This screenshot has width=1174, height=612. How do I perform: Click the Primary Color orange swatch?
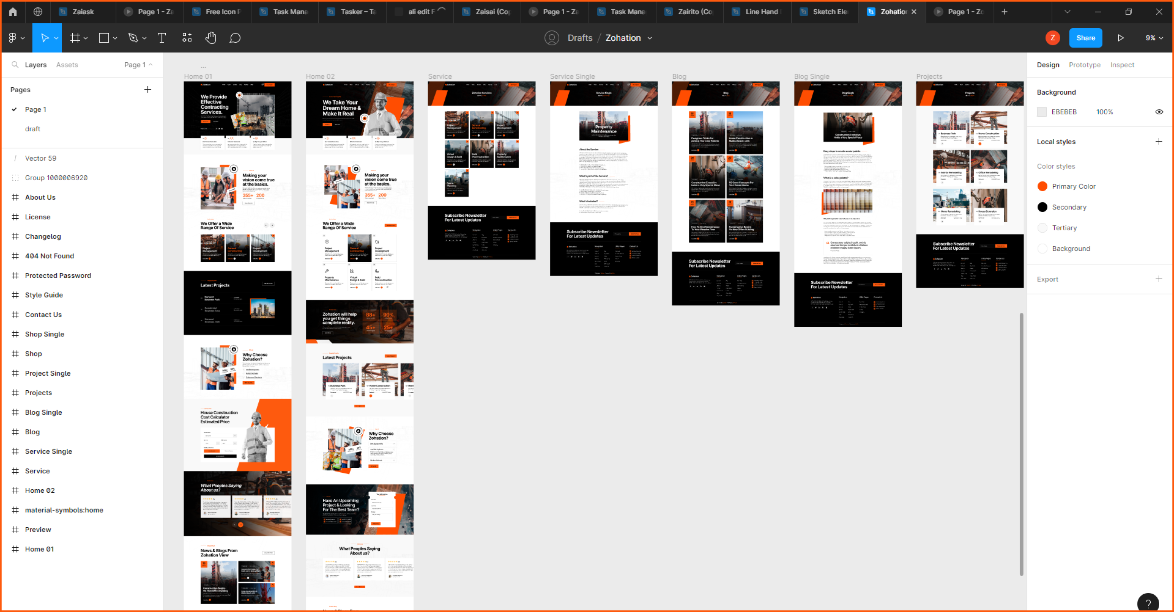click(1042, 186)
